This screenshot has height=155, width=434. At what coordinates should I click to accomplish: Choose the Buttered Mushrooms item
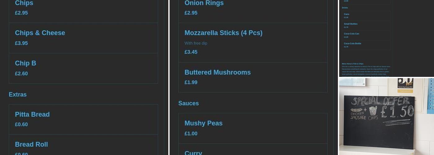217,73
